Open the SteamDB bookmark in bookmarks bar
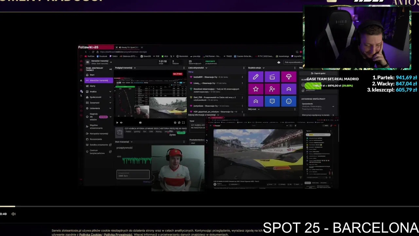This screenshot has width=419, height=236. [146, 56]
